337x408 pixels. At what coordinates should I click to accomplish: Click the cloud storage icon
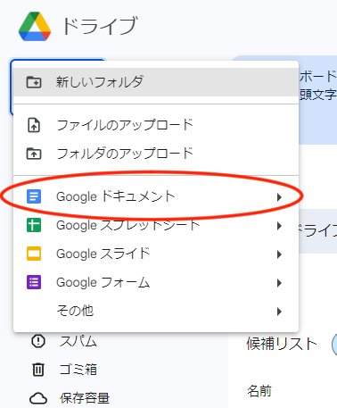[38, 398]
